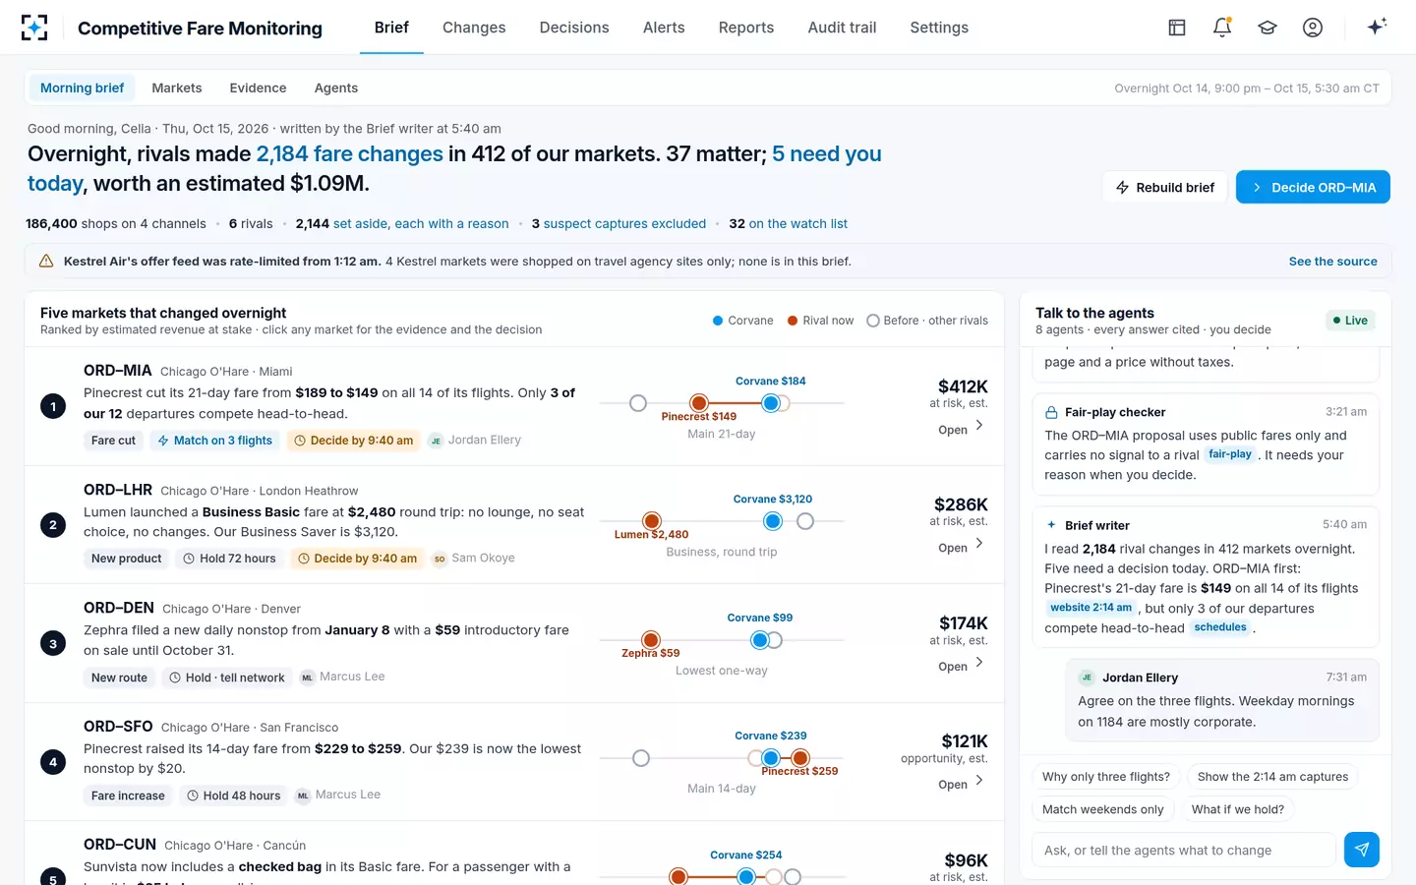The image size is (1416, 885).
Task: Open the sparkle assistant icon in header
Action: click(1377, 27)
